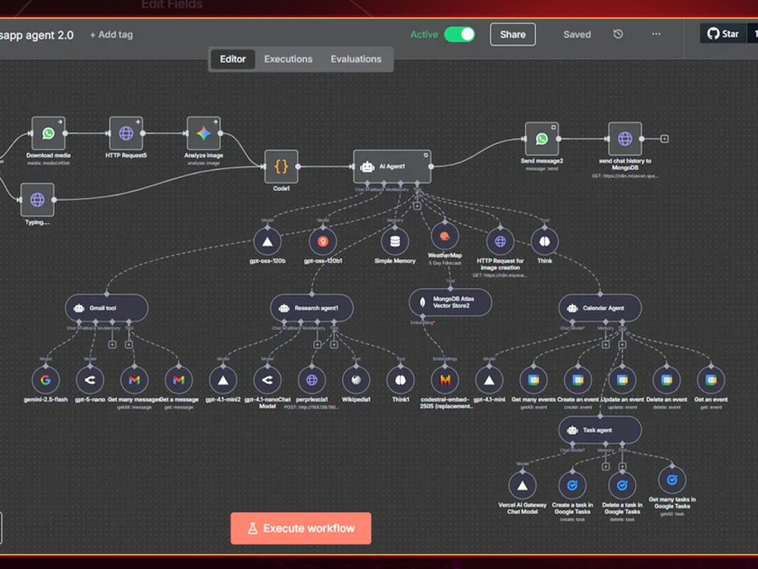Switch to the Executions tab
Screen dimensions: 758x569
click(x=288, y=59)
